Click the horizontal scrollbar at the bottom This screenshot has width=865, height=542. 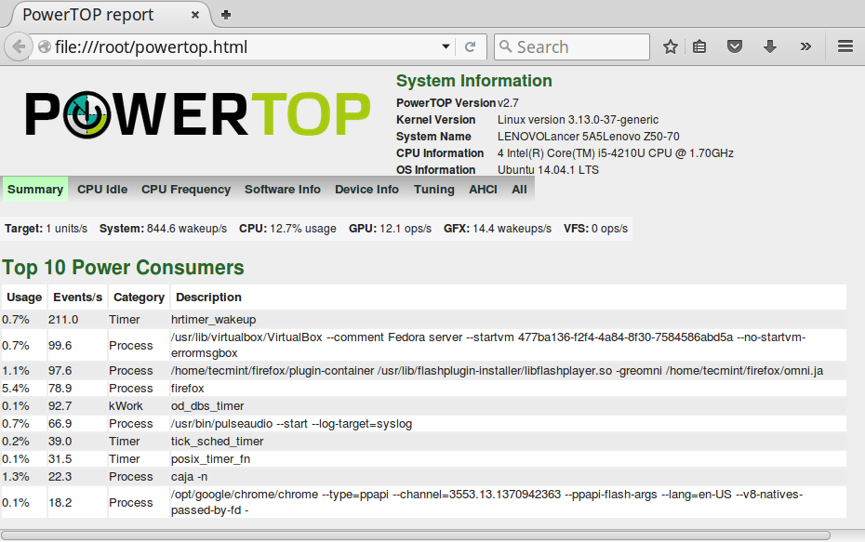[416, 535]
